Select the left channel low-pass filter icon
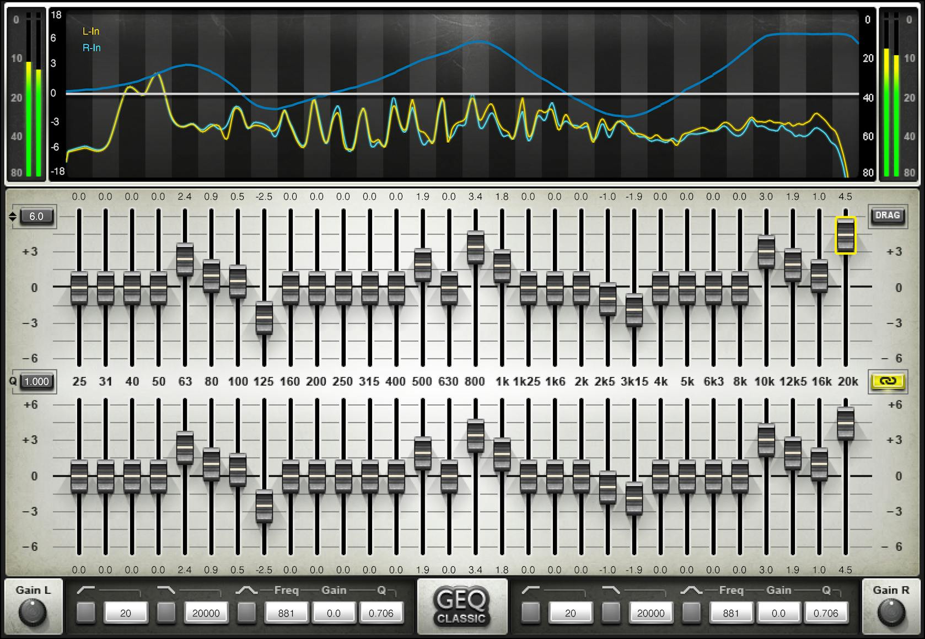This screenshot has width=925, height=639. pyautogui.click(x=166, y=589)
